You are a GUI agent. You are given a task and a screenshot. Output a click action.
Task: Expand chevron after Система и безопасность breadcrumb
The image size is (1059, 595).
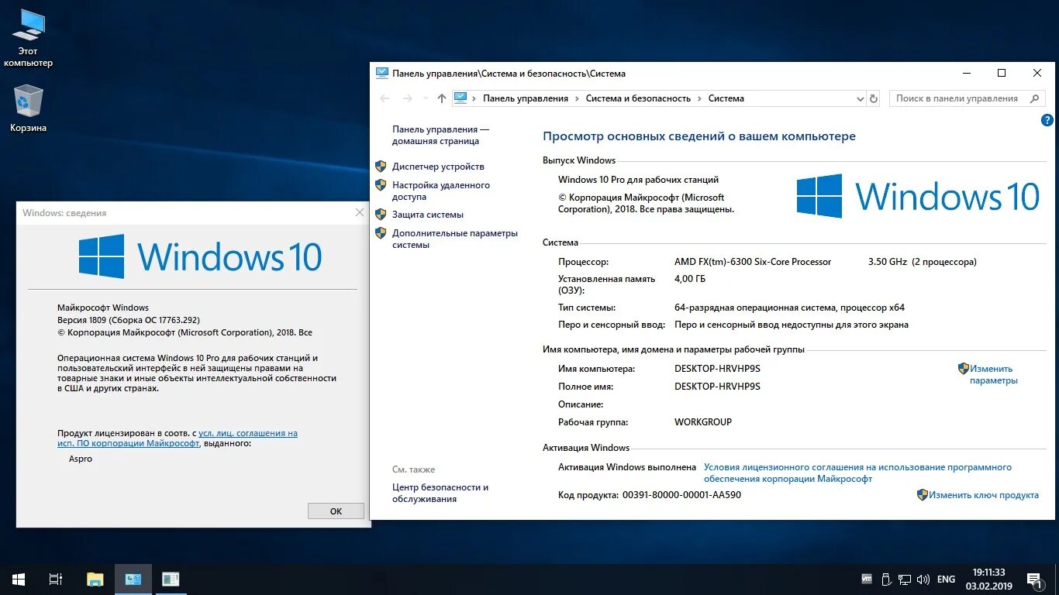tap(699, 98)
